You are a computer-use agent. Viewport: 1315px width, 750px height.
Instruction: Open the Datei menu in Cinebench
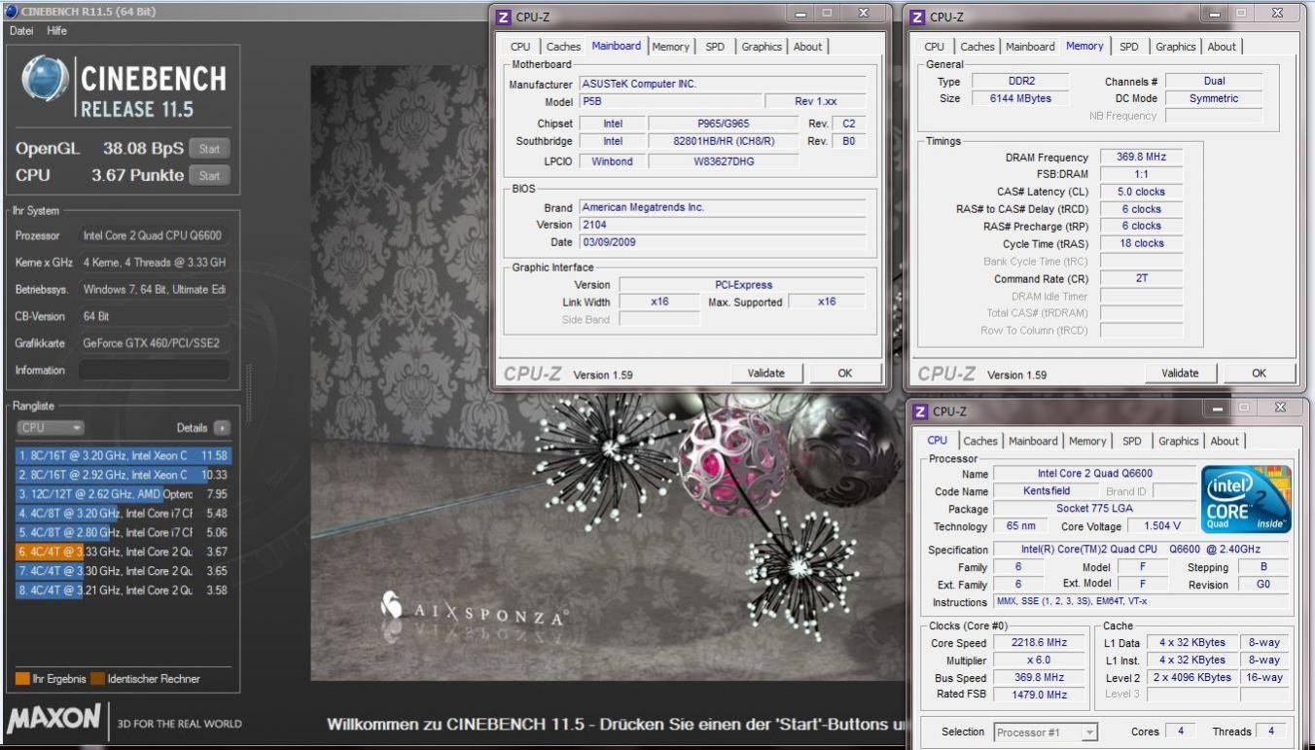[x=21, y=31]
